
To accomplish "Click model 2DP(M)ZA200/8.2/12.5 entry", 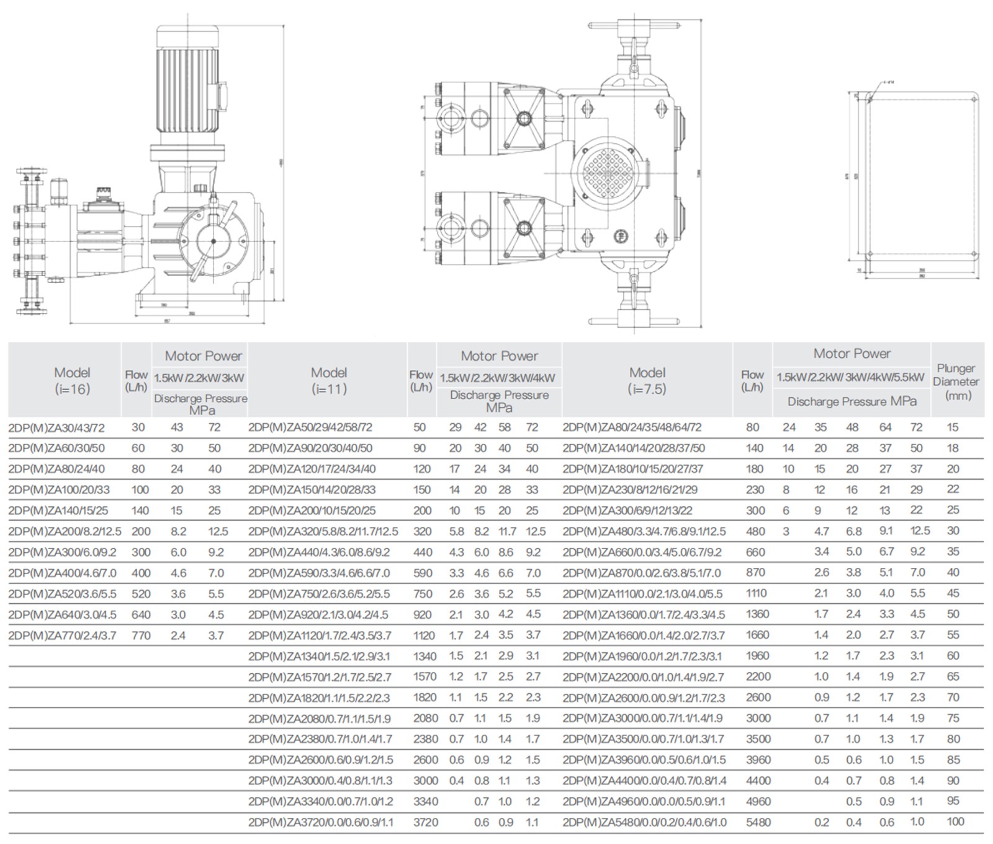I will [x=65, y=532].
